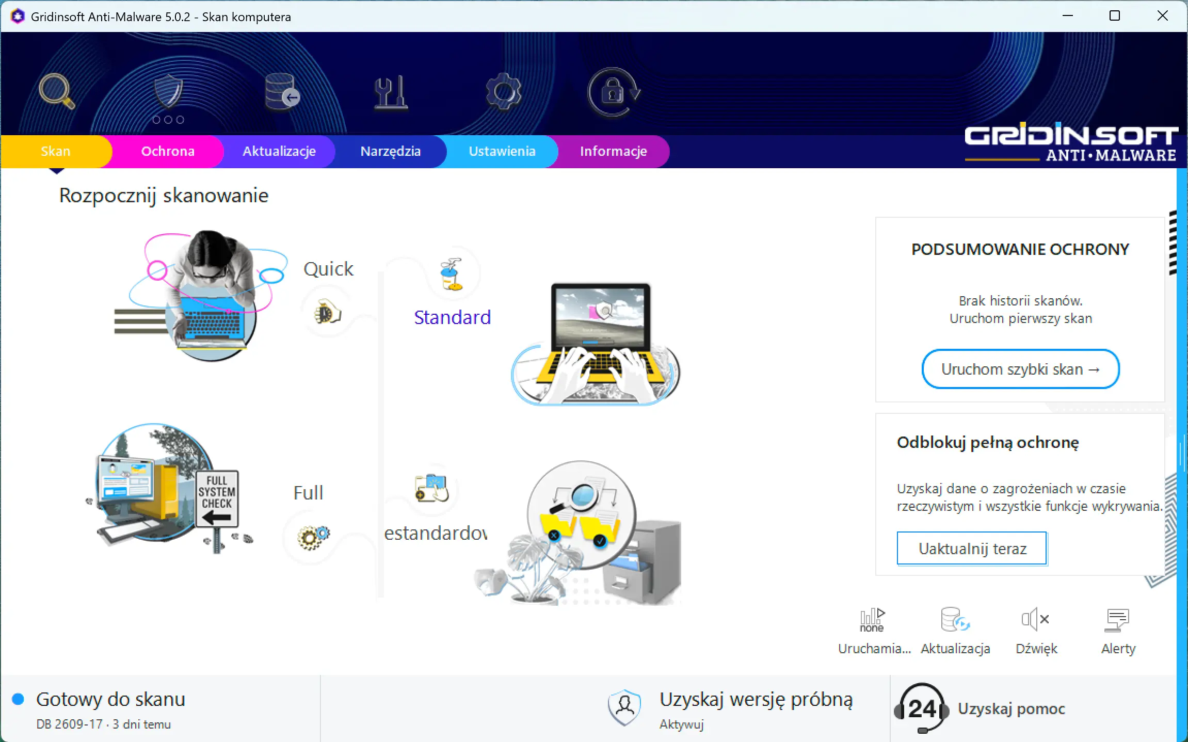Click Gotowy do skanu status text
Viewport: 1188px width, 742px height.
(110, 699)
